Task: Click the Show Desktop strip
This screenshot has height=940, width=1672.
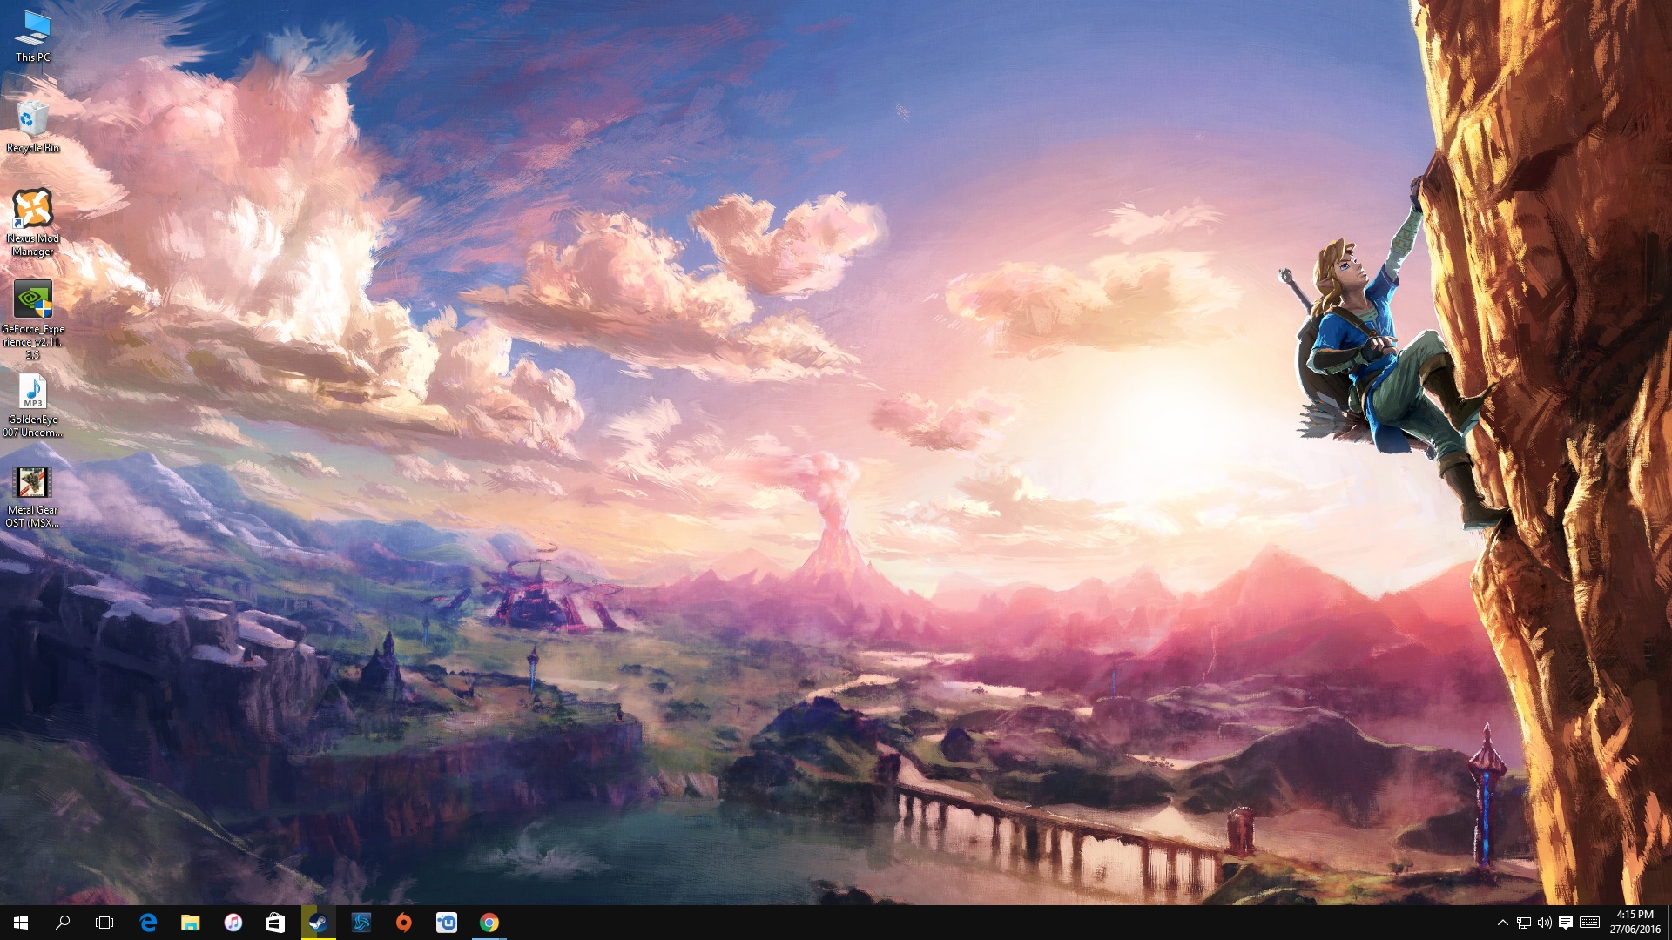Action: (x=1669, y=923)
